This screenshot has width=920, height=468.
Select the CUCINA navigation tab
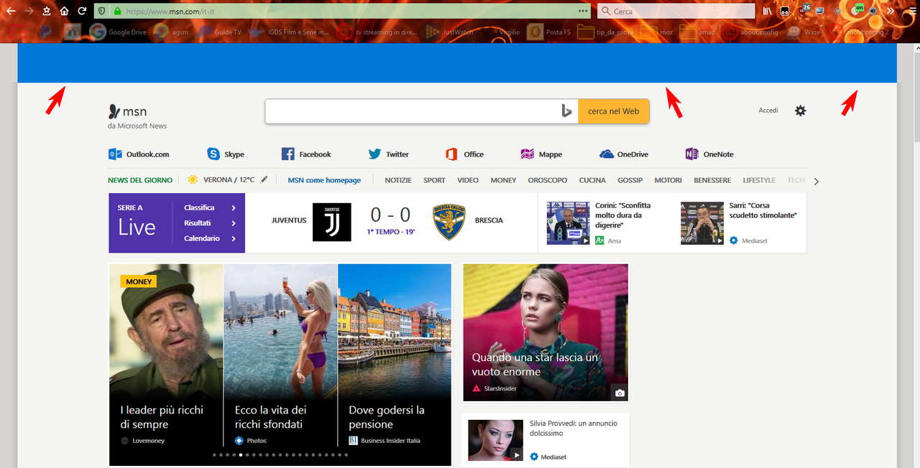tap(592, 180)
